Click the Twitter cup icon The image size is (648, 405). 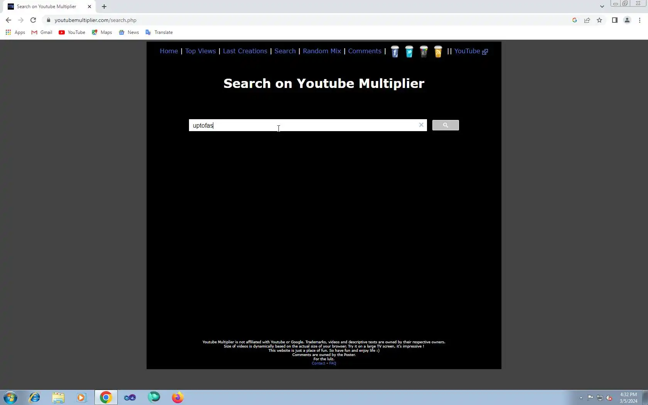point(409,51)
